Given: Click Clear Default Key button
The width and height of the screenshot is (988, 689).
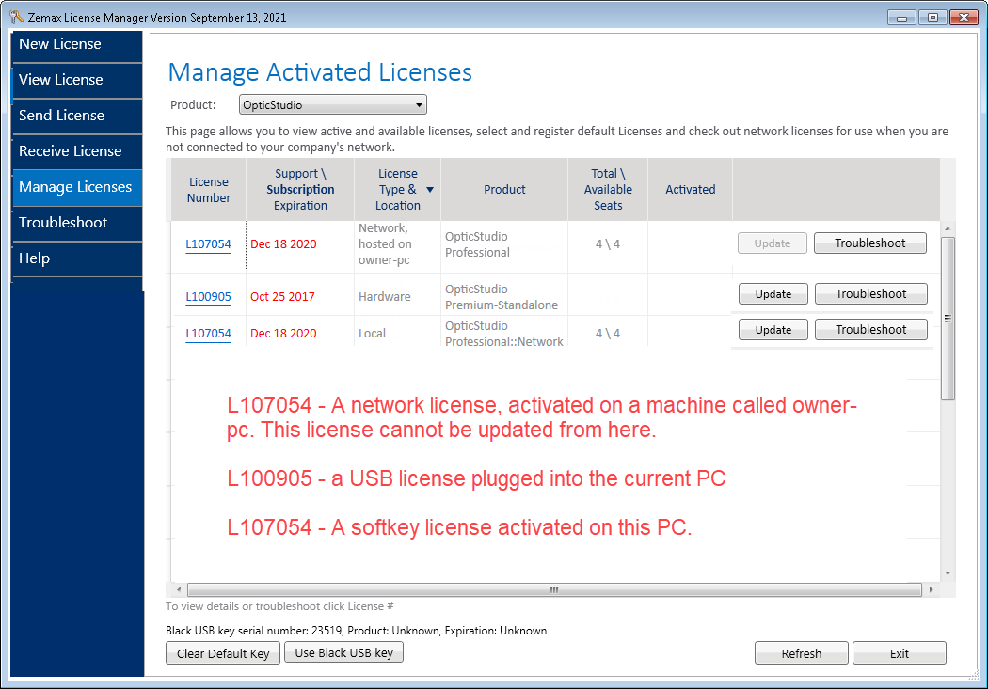Looking at the screenshot, I should pos(223,653).
